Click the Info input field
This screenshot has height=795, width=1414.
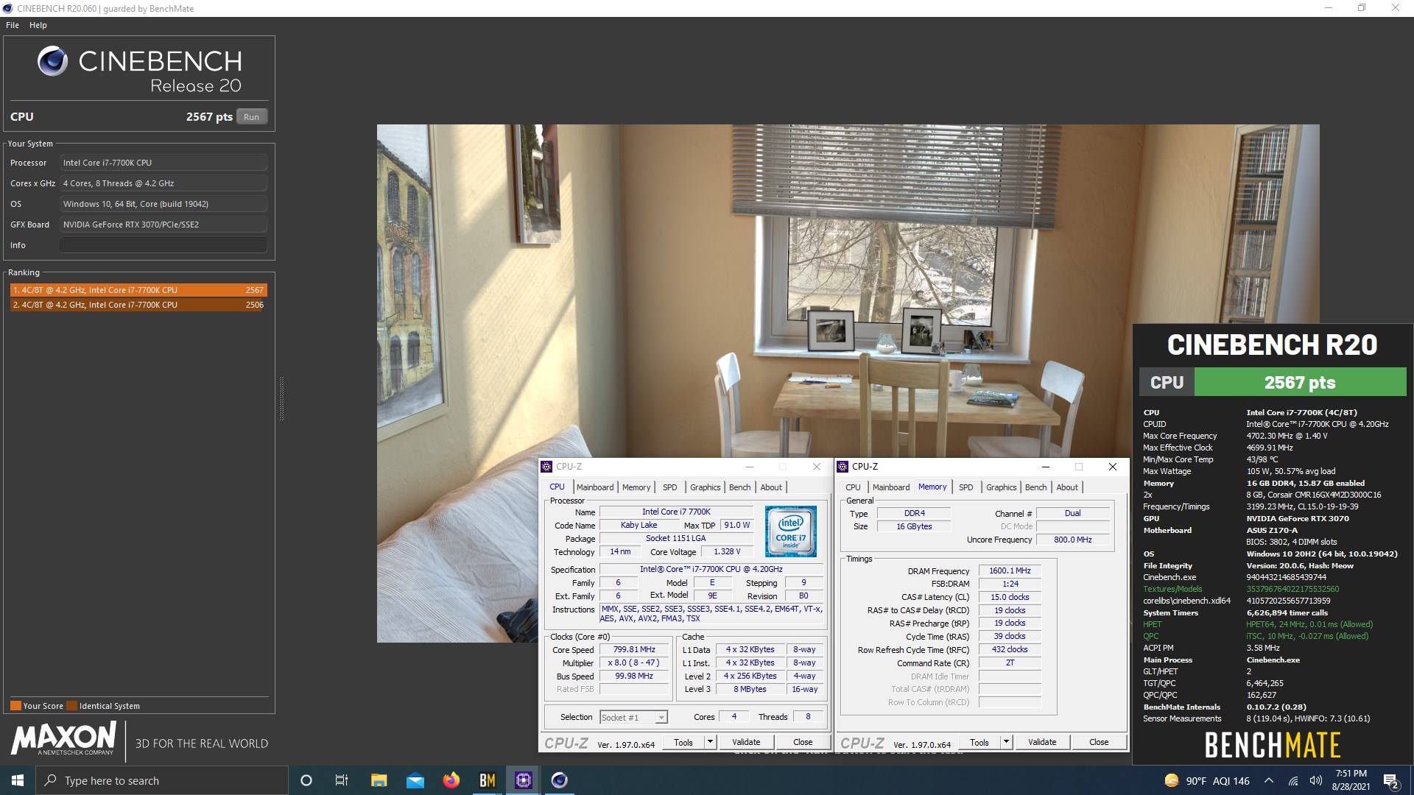[163, 245]
